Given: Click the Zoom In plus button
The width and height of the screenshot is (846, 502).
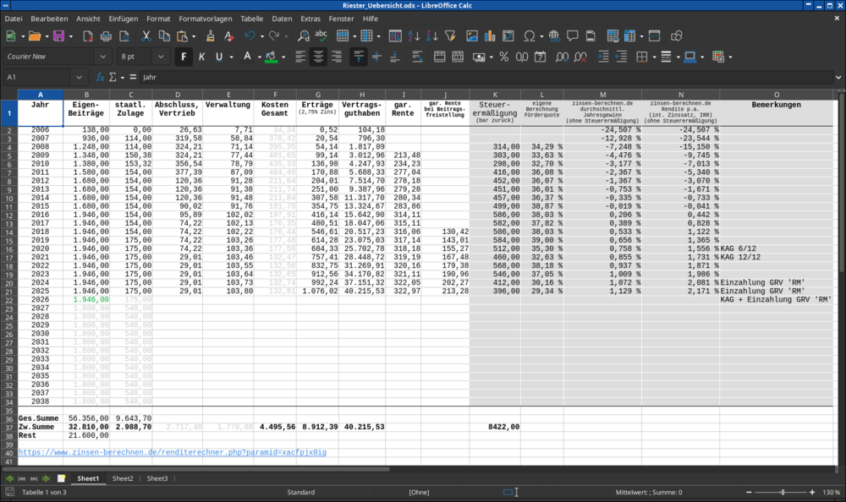Looking at the screenshot, I should [812, 492].
